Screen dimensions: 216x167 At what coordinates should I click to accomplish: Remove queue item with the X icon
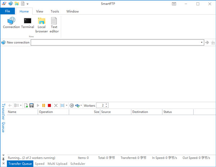(56, 105)
